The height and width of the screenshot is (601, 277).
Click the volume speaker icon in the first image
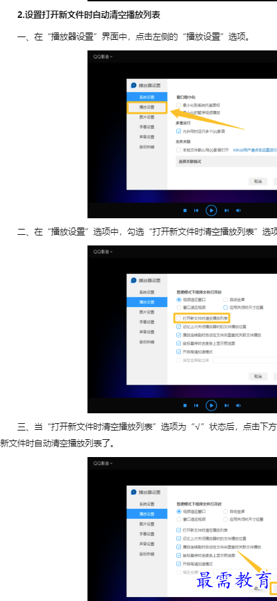pyautogui.click(x=239, y=210)
